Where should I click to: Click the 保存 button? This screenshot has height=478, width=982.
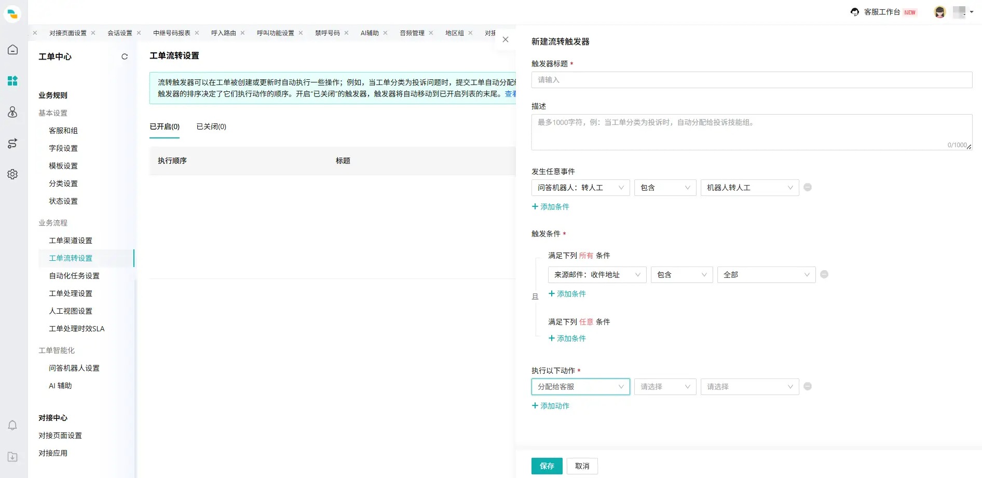click(x=547, y=466)
